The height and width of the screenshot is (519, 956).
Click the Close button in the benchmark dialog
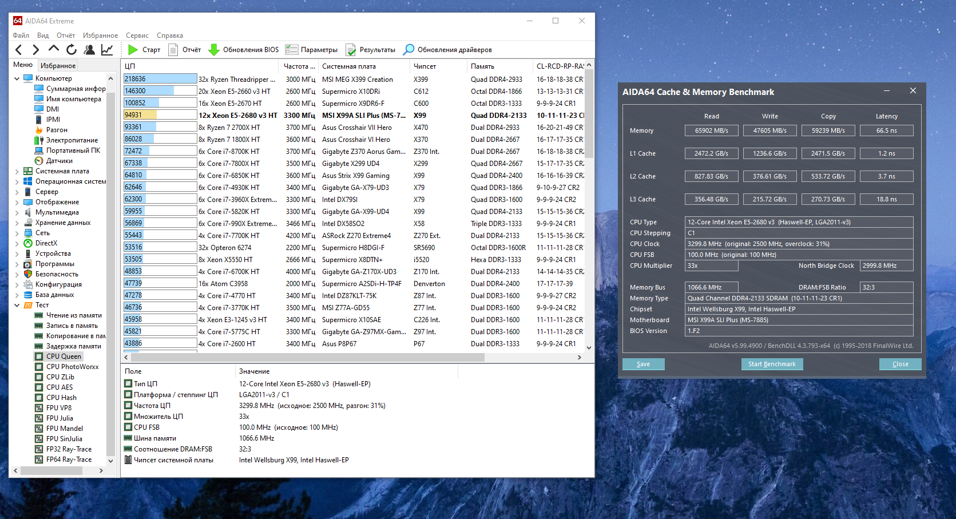[901, 364]
